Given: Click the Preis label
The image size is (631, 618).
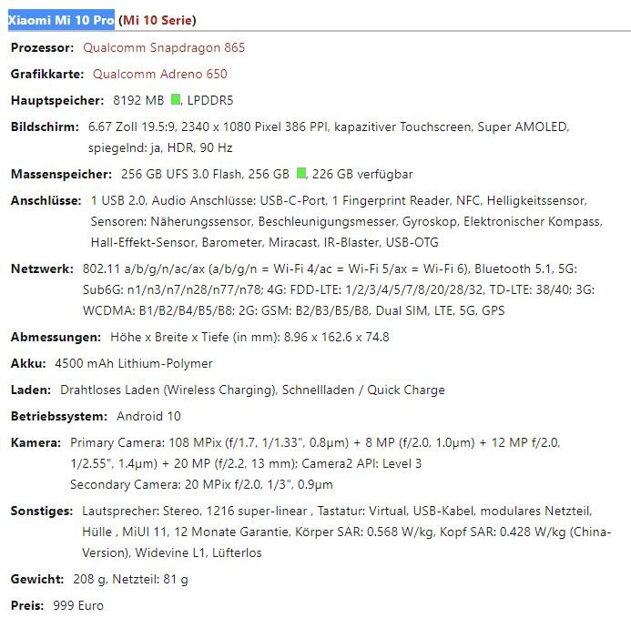Looking at the screenshot, I should tap(27, 605).
